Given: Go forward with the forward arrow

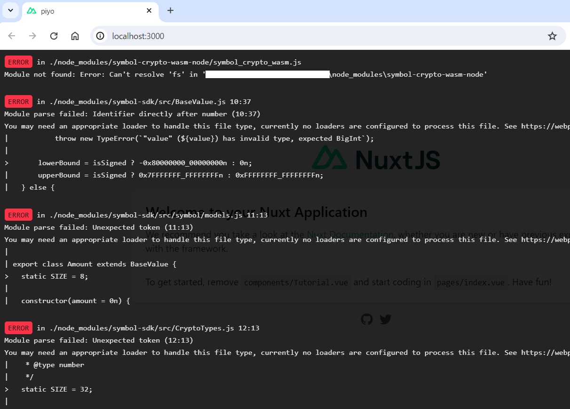Looking at the screenshot, I should [x=32, y=36].
